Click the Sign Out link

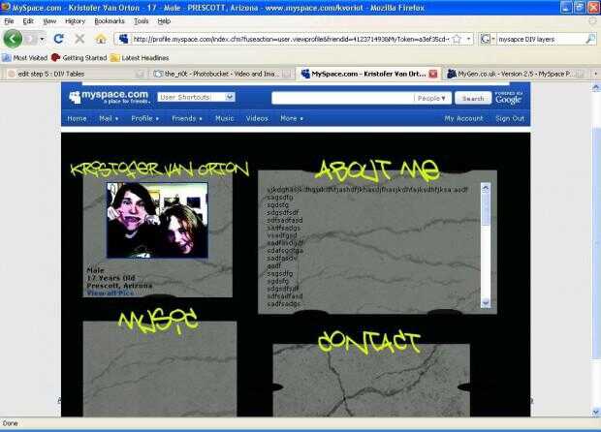510,118
